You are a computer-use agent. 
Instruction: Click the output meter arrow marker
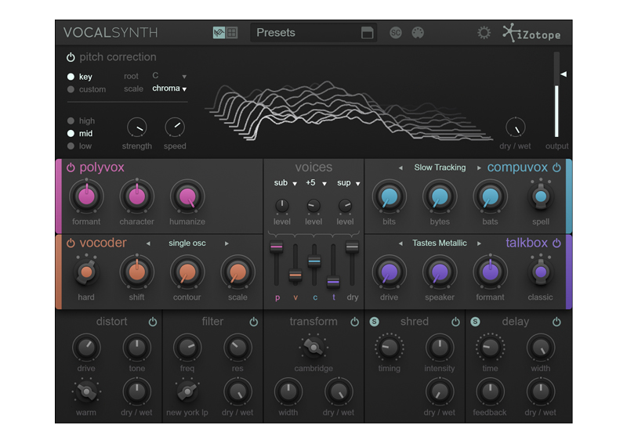pos(564,74)
